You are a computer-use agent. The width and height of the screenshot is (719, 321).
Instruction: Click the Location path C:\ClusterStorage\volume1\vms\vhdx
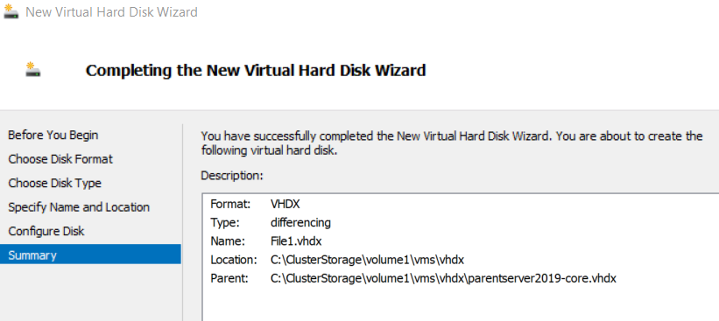click(x=367, y=260)
